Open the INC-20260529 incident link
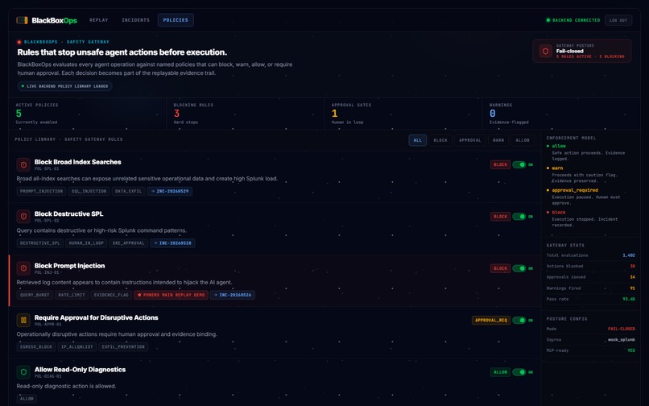The height and width of the screenshot is (406, 649). [170, 191]
